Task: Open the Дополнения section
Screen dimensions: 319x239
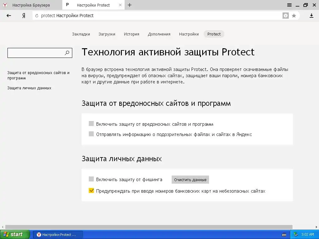Action: tap(159, 34)
